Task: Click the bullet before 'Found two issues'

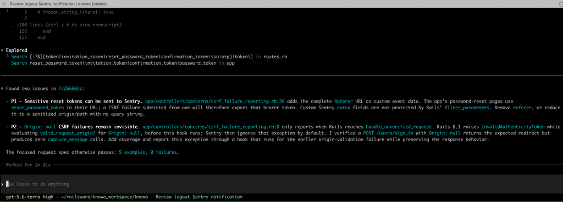Action: click(2, 88)
